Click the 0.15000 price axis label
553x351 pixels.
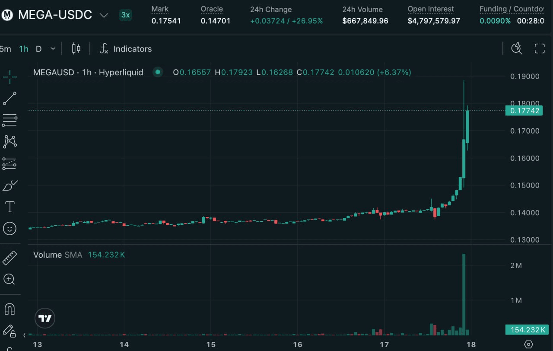tap(525, 185)
